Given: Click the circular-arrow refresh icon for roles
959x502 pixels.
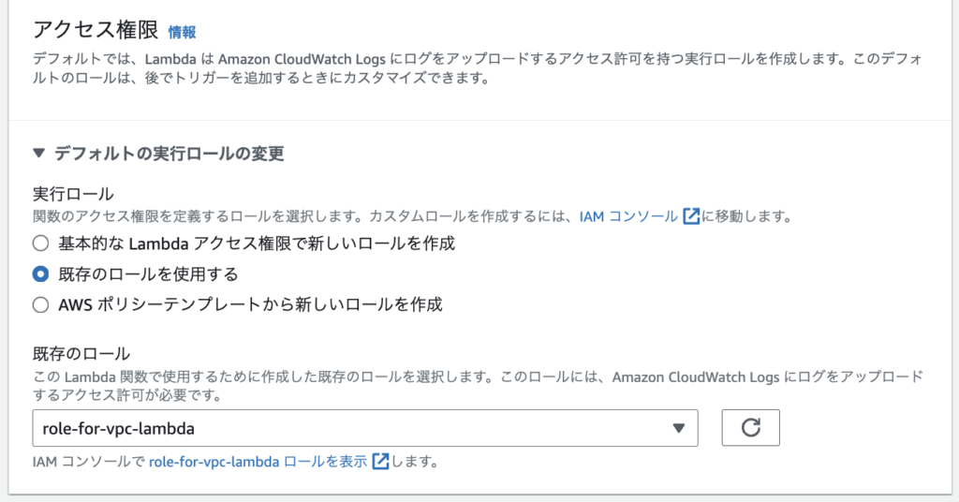Looking at the screenshot, I should [x=750, y=428].
